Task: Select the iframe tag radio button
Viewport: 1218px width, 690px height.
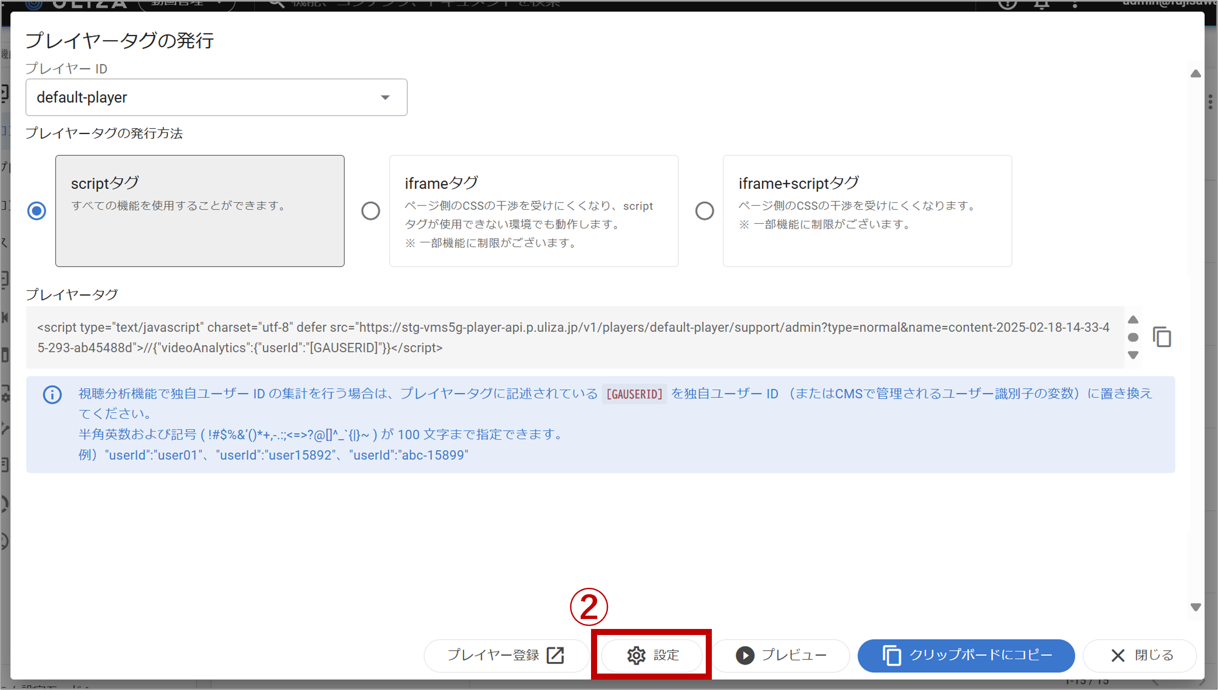Action: [x=371, y=211]
